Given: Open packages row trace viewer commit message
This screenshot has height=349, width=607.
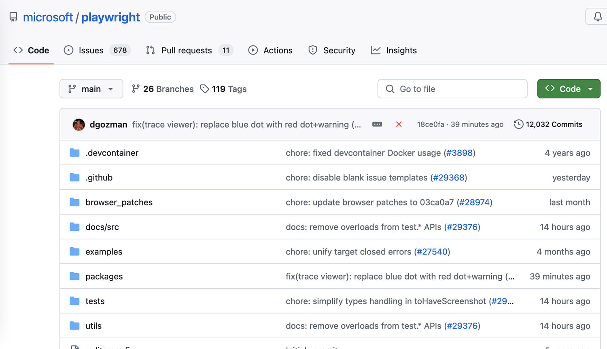Looking at the screenshot, I should pyautogui.click(x=400, y=276).
